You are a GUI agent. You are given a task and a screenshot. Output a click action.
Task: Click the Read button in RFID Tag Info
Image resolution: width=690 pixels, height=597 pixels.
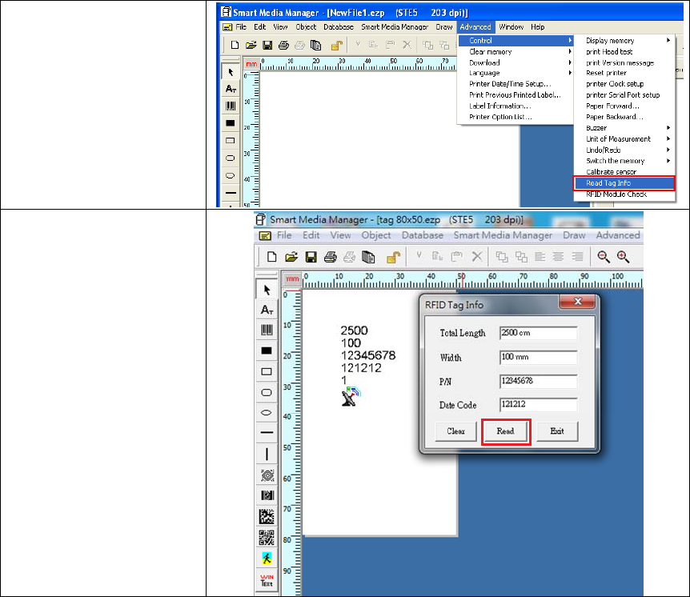(x=506, y=431)
